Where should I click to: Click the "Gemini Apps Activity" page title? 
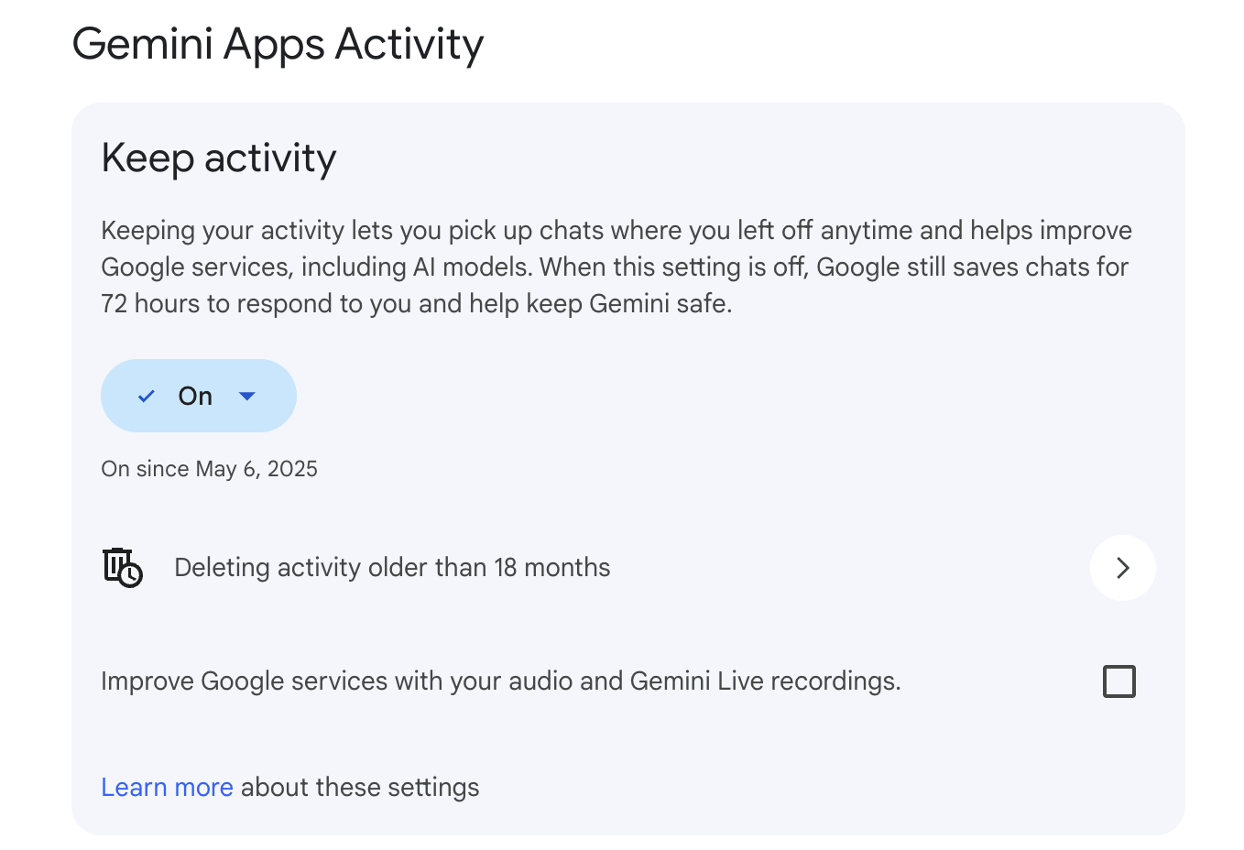278,44
